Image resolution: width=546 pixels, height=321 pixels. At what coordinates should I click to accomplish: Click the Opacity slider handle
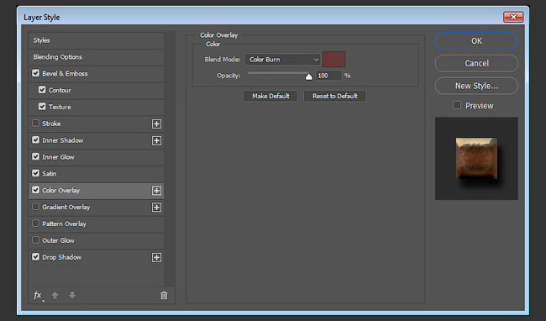309,76
